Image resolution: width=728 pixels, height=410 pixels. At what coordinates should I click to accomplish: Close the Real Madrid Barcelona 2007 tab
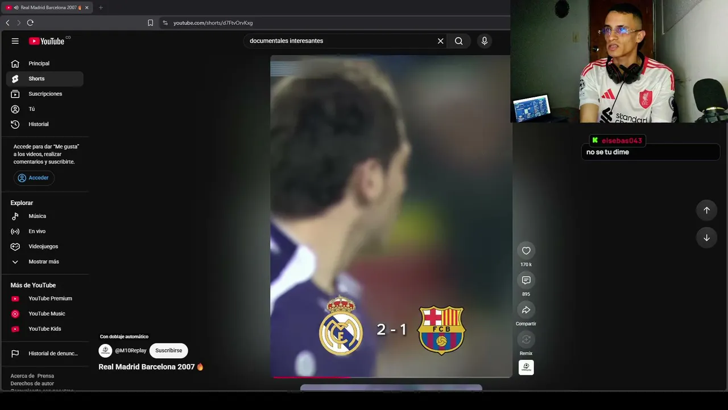86,7
